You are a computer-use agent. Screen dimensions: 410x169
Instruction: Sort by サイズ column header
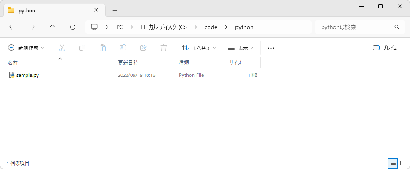click(x=244, y=63)
